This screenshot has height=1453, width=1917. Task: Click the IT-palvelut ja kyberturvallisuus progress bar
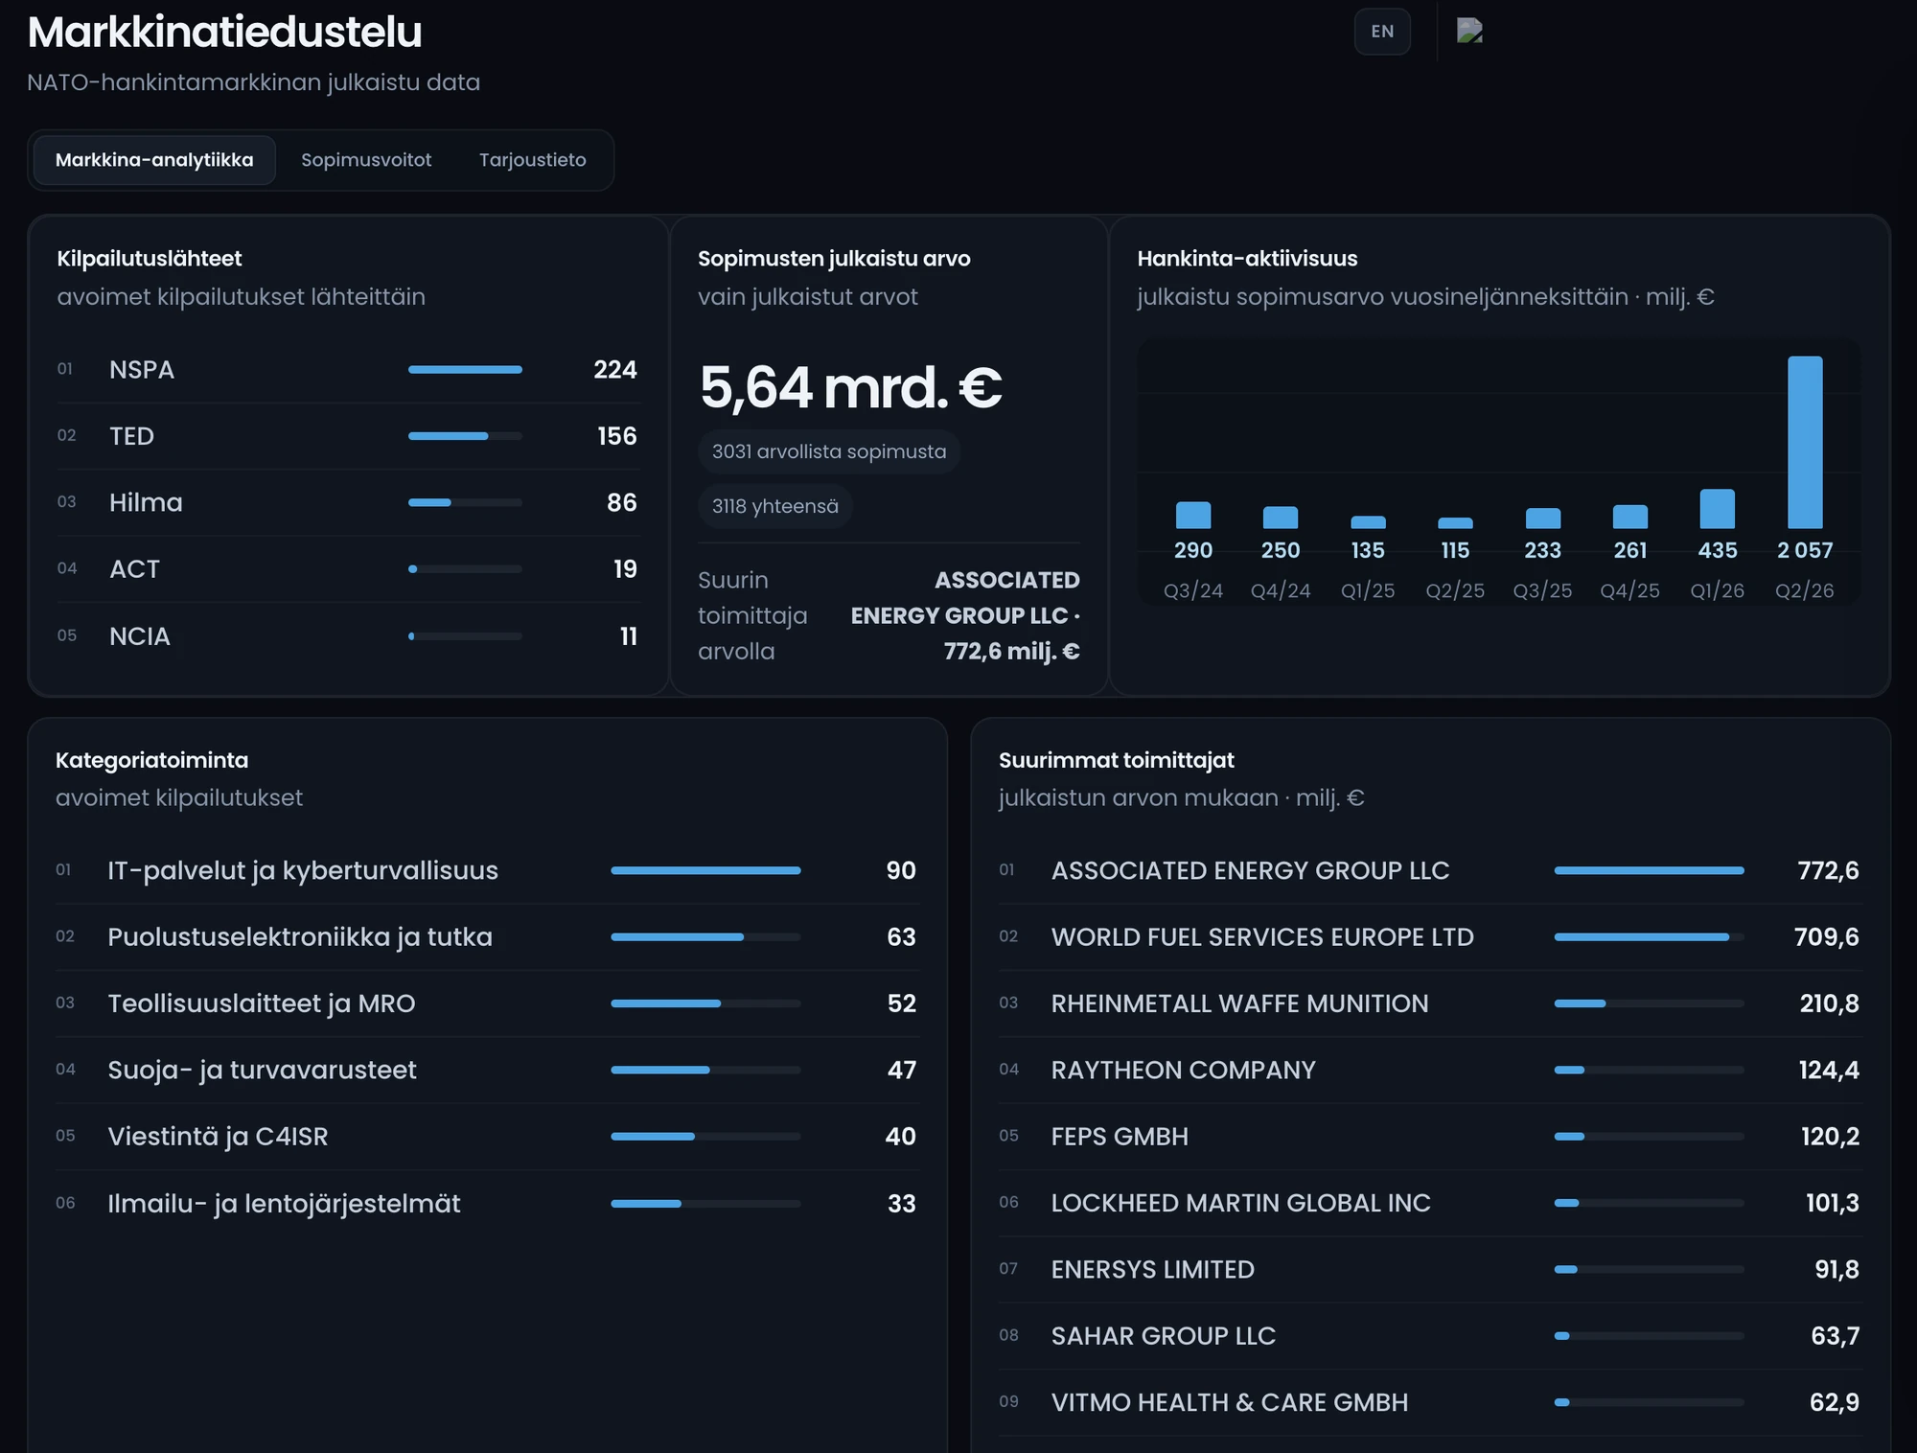click(x=705, y=870)
